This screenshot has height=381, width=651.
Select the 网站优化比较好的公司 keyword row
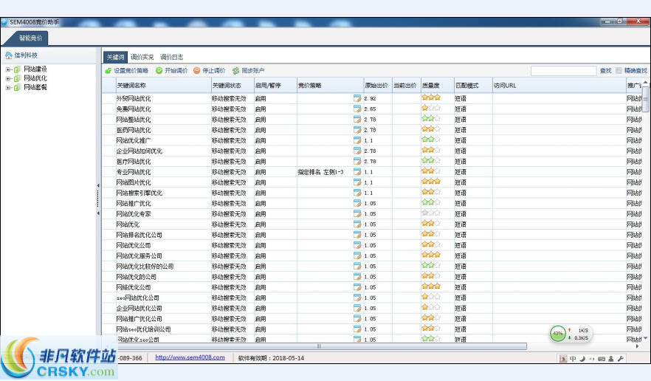click(145, 267)
